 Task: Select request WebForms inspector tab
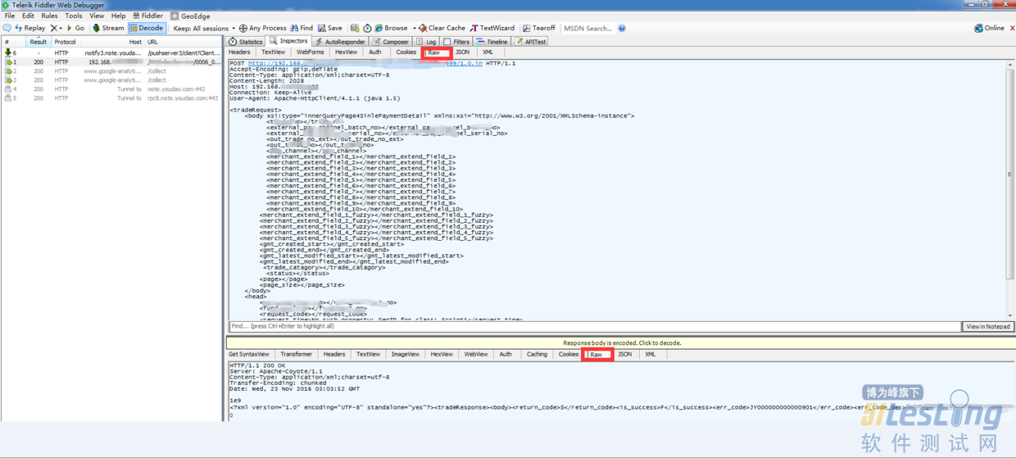click(310, 52)
